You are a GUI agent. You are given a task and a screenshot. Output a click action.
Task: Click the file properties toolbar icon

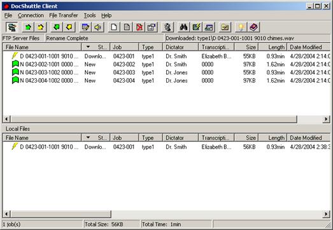click(x=152, y=27)
